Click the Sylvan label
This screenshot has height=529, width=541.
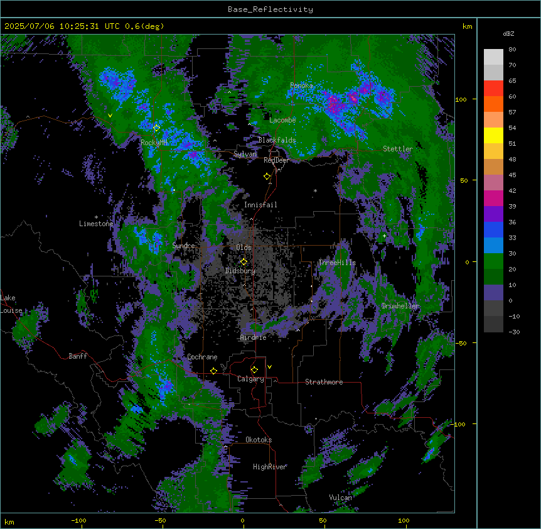point(245,154)
